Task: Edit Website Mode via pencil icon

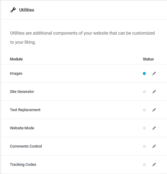Action: (x=154, y=128)
